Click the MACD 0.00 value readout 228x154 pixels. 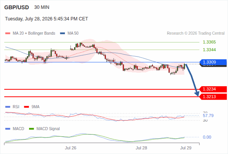point(207,137)
